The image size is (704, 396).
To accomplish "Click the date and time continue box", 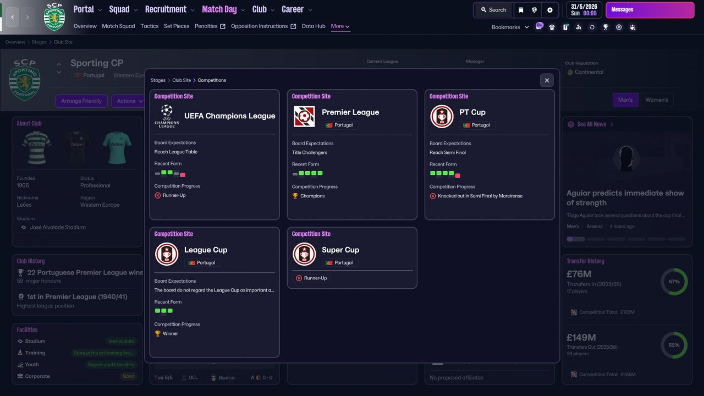I will pyautogui.click(x=583, y=10).
